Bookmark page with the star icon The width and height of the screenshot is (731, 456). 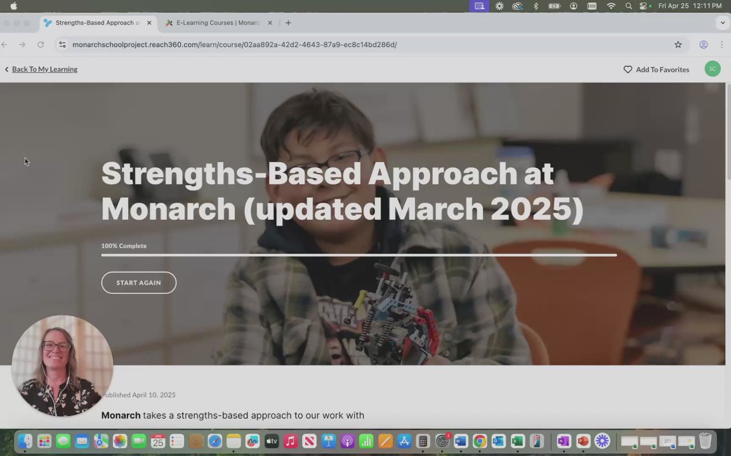[x=678, y=45]
